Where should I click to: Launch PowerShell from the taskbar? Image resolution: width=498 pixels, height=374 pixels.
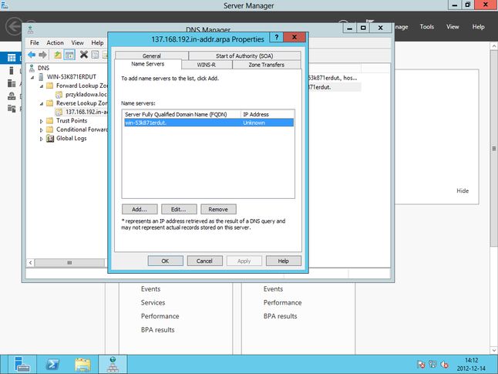tap(52, 364)
